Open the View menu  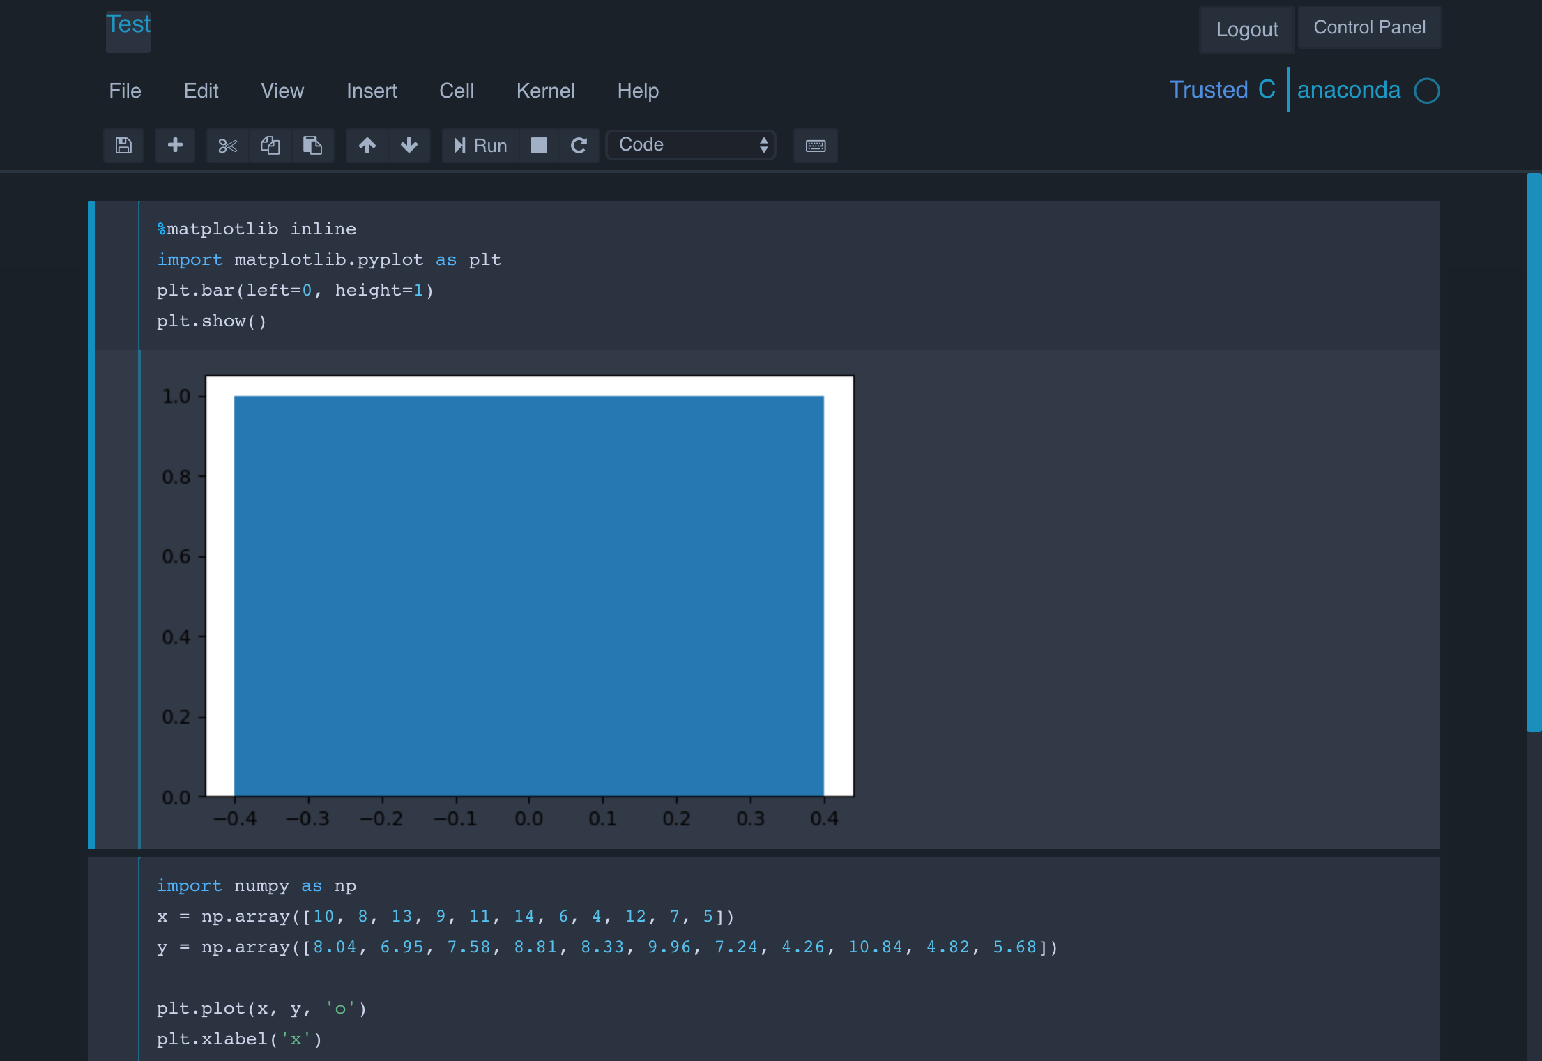click(x=282, y=91)
